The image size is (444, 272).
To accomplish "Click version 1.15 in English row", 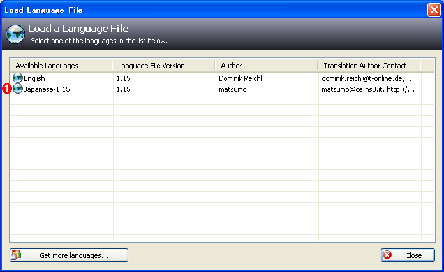I will pyautogui.click(x=124, y=78).
